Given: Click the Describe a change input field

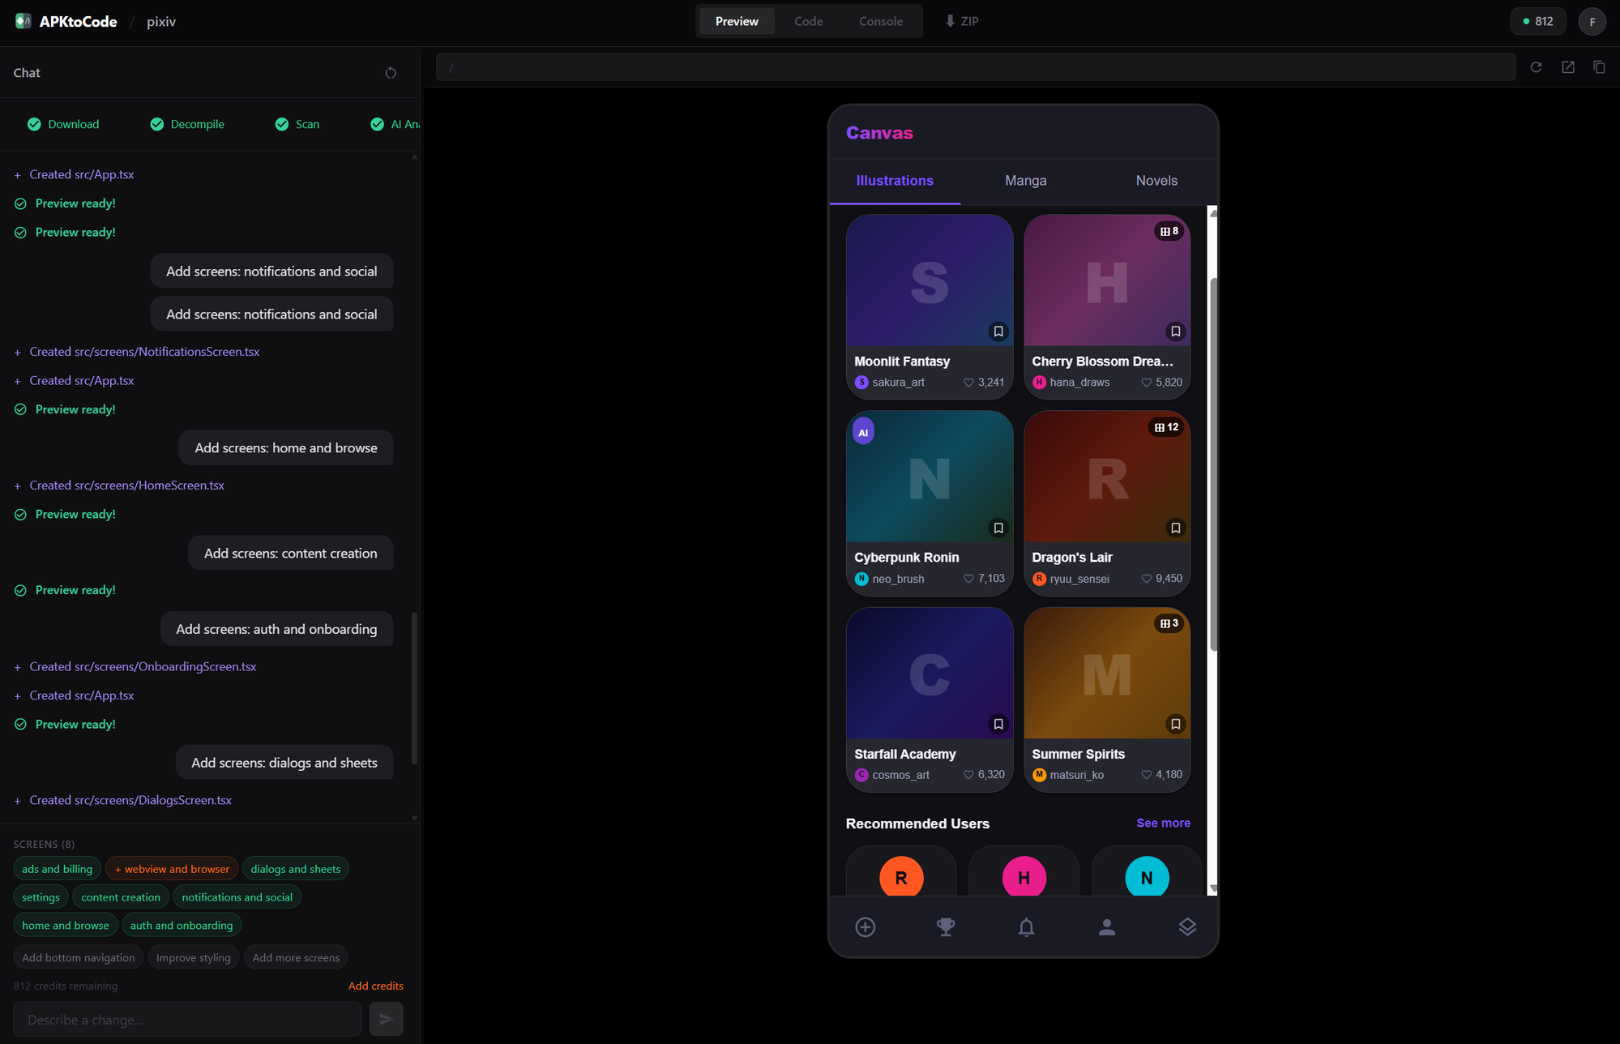Looking at the screenshot, I should (x=186, y=1018).
